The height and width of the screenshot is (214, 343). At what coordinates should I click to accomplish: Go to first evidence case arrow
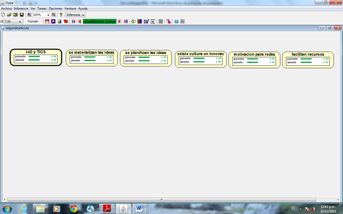point(73,22)
